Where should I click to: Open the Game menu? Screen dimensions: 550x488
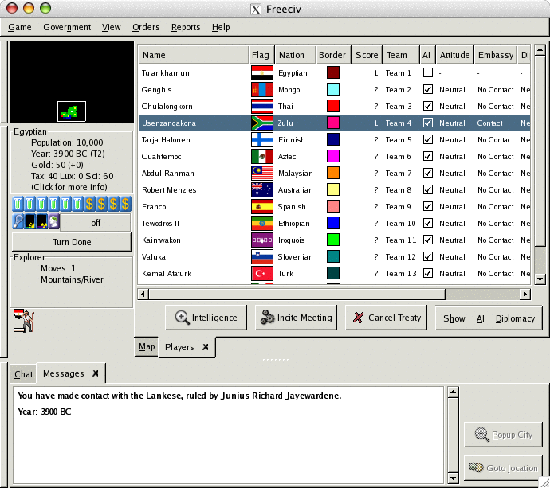20,27
